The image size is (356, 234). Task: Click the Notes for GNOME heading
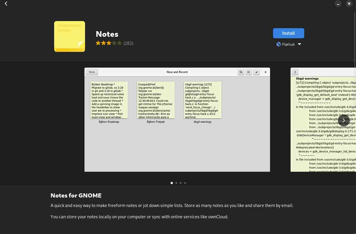(76, 195)
